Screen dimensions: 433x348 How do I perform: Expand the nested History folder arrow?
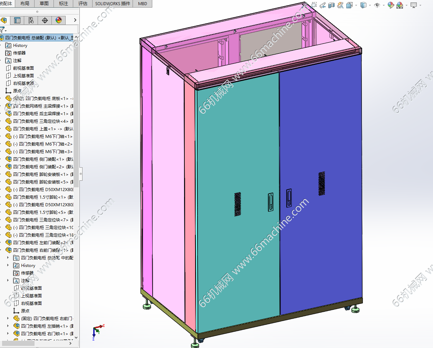point(8,266)
